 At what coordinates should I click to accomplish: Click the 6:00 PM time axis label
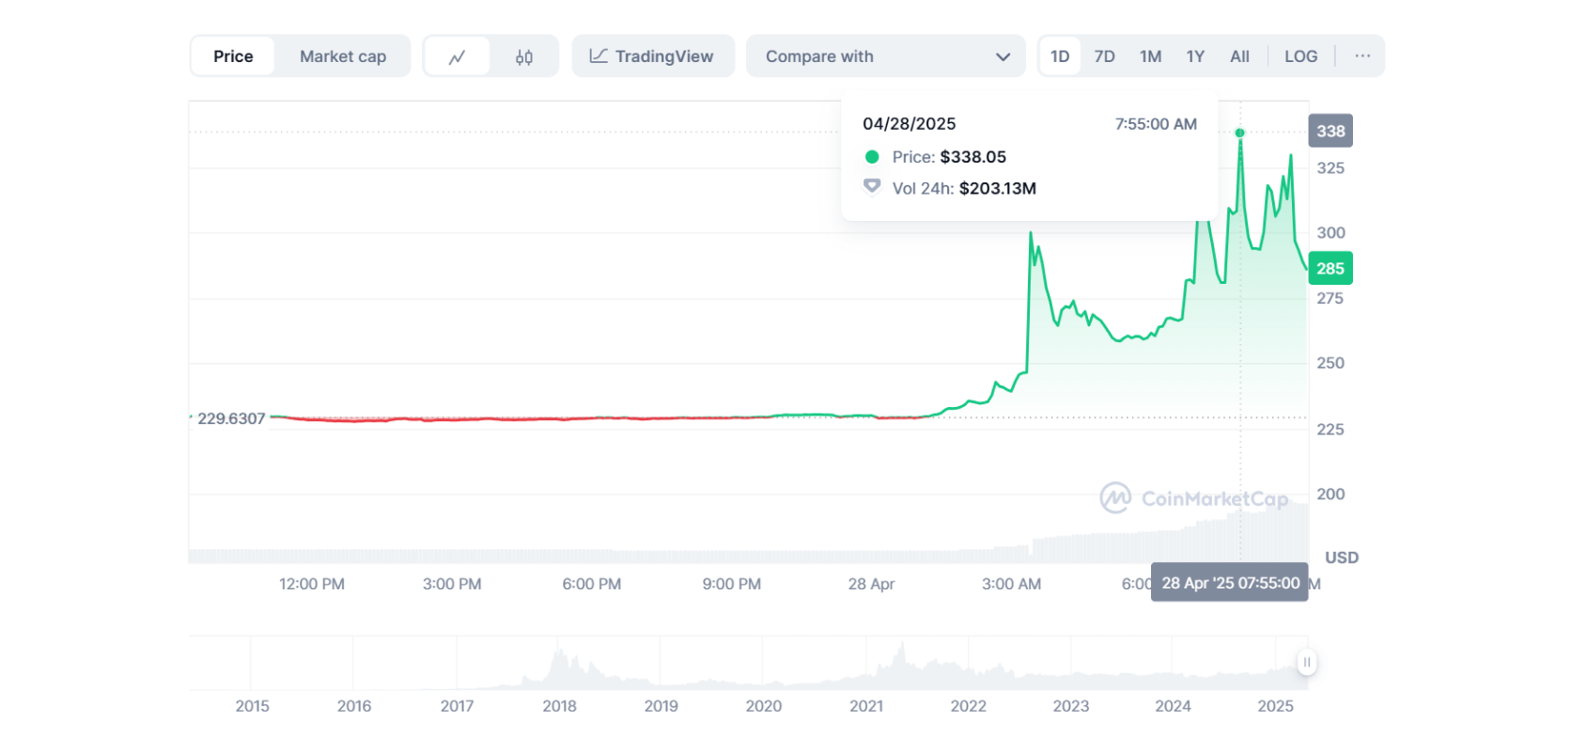pos(592,584)
